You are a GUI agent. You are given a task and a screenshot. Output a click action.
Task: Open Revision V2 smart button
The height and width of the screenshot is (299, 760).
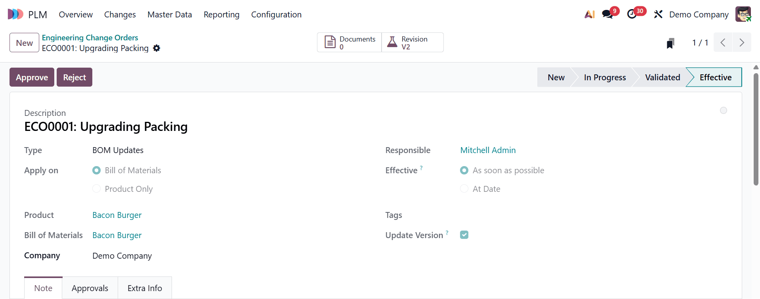pyautogui.click(x=412, y=42)
